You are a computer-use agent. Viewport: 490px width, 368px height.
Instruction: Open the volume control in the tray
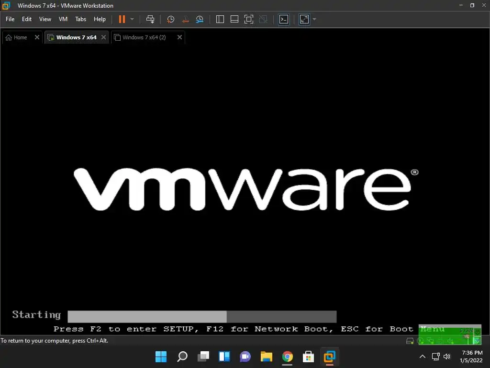[x=447, y=356]
